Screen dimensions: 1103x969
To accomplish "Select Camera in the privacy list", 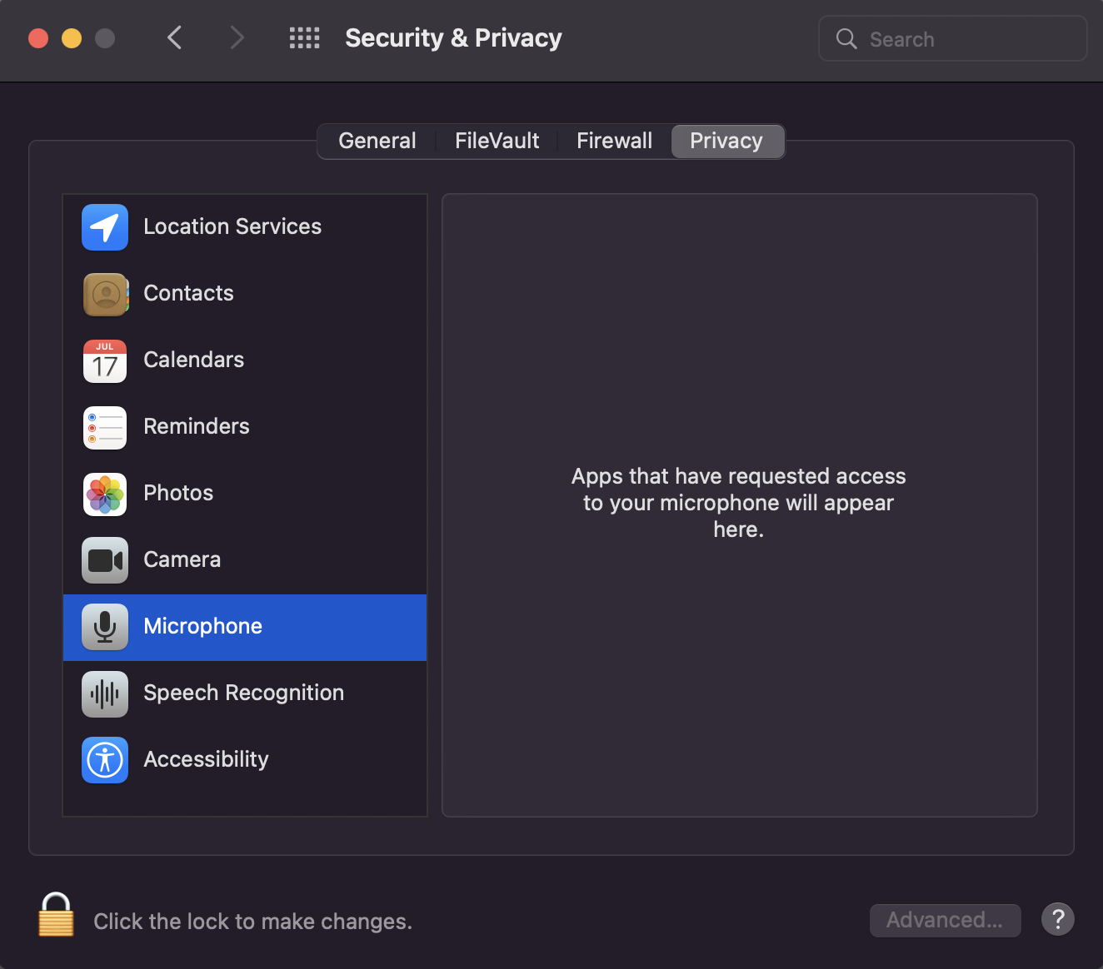I will pyautogui.click(x=245, y=560).
